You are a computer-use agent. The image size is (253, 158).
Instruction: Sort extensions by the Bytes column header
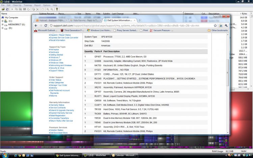click(244, 14)
